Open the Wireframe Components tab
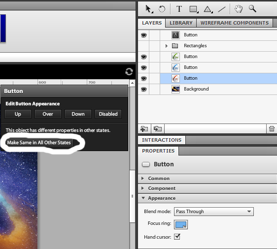277x249 pixels. click(x=235, y=23)
